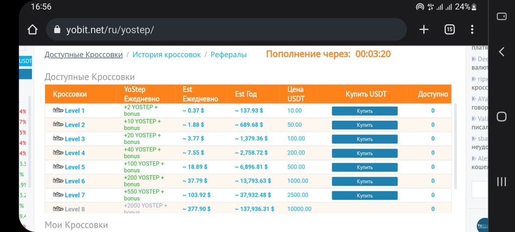
Task: Click the sneaker icon next to Level 6
Action: (x=58, y=180)
